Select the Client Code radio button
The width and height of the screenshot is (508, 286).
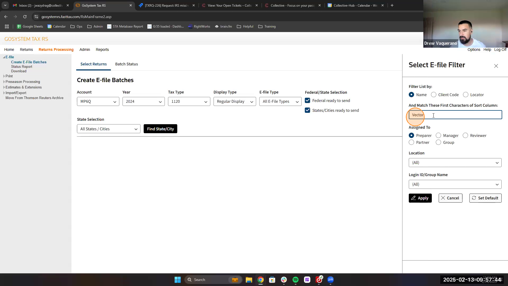(434, 95)
